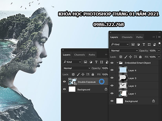Toggle layer filtering switch in right panel

pyautogui.click(x=160, y=44)
